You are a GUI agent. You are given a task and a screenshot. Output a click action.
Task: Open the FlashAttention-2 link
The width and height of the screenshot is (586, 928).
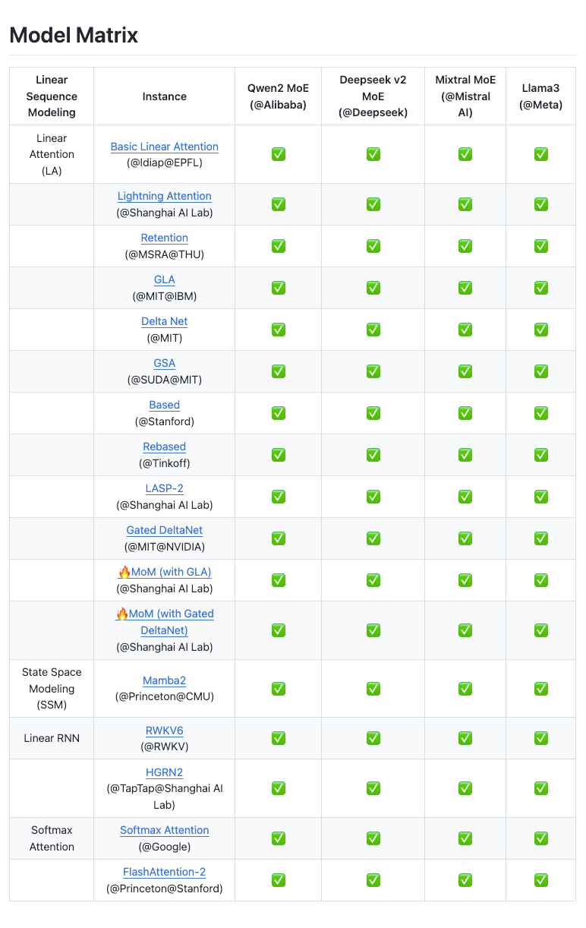click(164, 872)
